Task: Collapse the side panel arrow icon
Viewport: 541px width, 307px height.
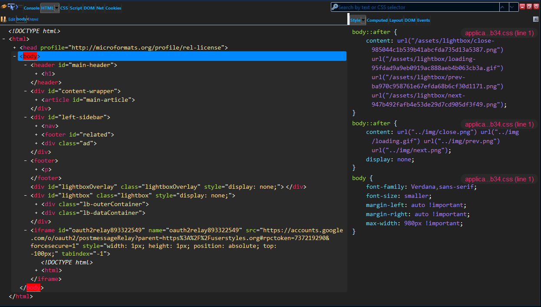Action: tap(536, 19)
